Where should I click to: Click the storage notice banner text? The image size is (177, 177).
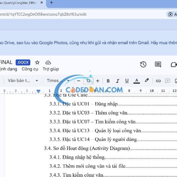(88, 43)
